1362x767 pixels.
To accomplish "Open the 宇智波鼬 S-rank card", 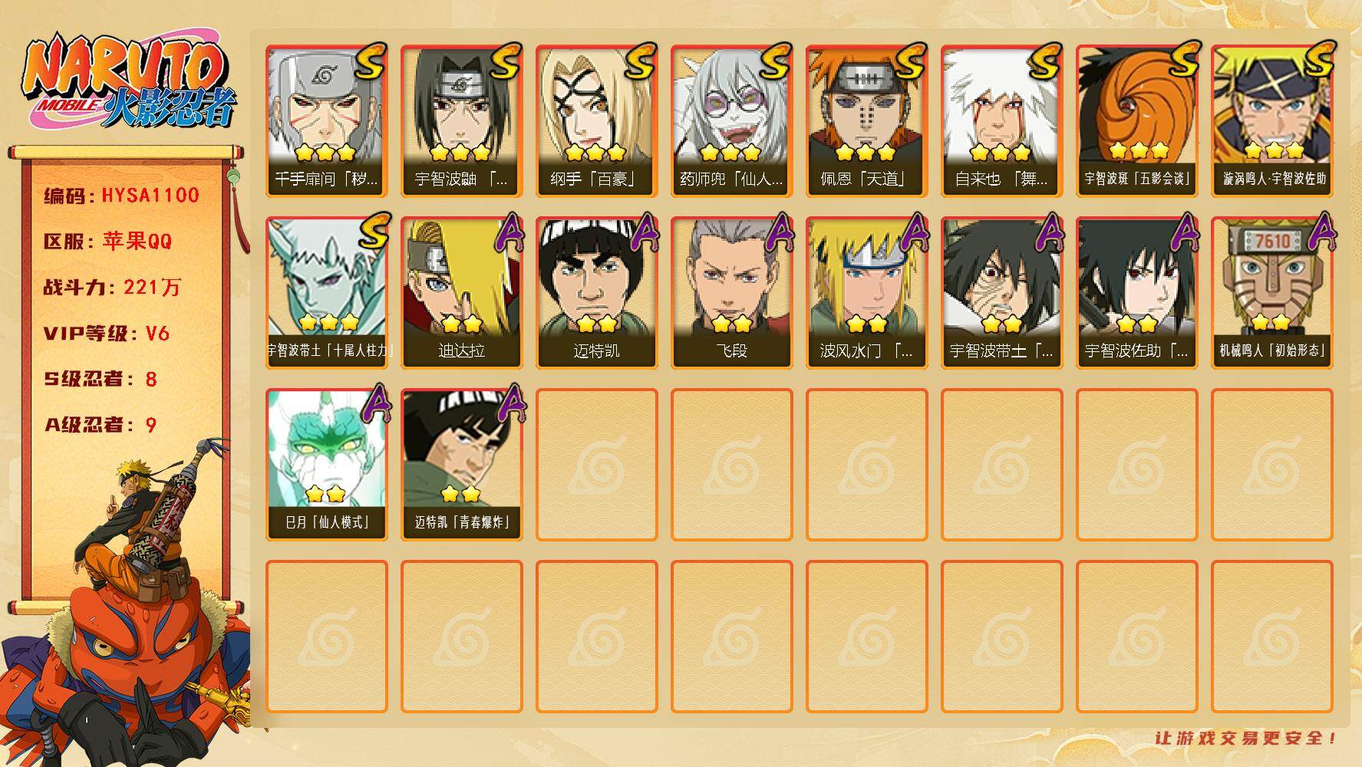I will point(461,121).
